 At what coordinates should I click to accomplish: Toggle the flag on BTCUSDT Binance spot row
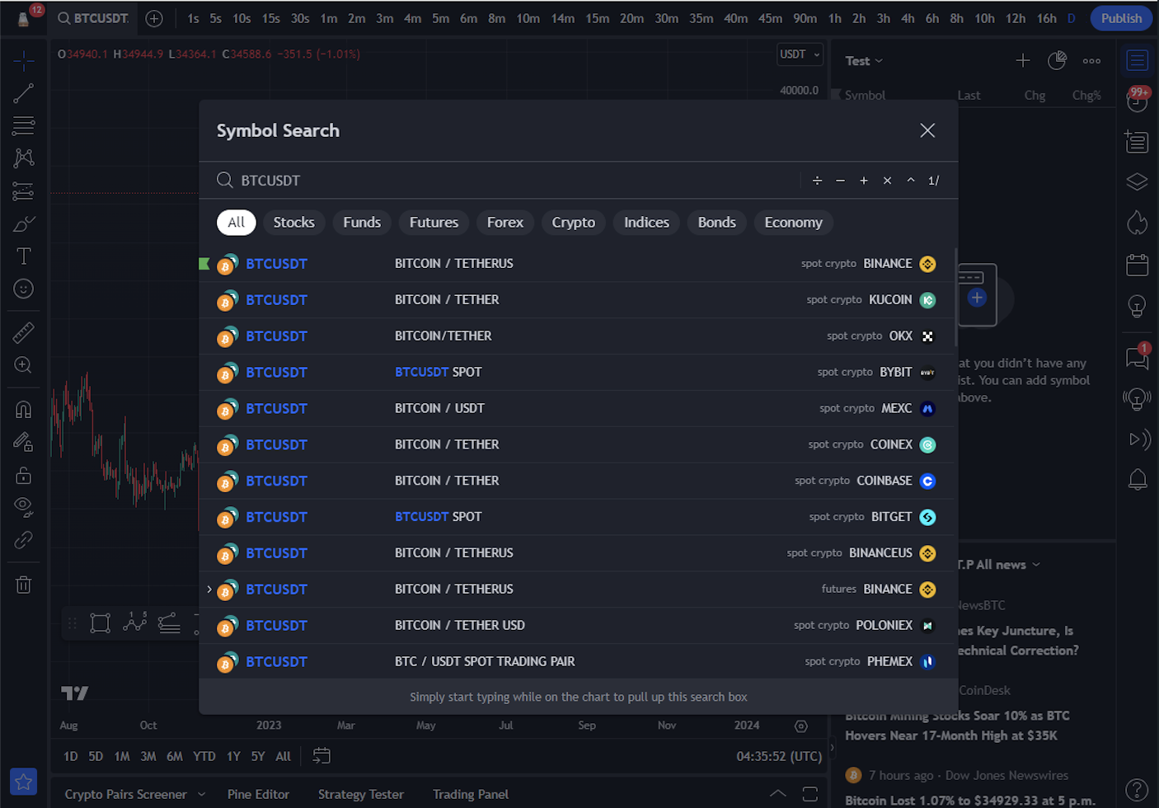(x=204, y=264)
